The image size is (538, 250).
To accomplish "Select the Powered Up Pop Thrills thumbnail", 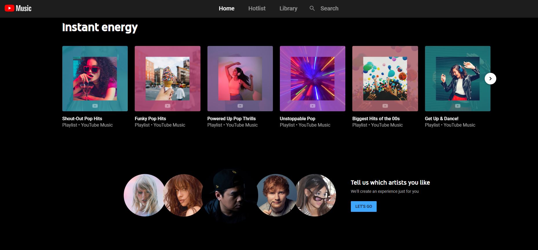I will [240, 78].
